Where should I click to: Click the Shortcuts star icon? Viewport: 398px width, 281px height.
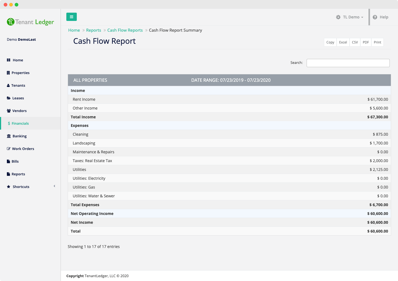coord(9,187)
